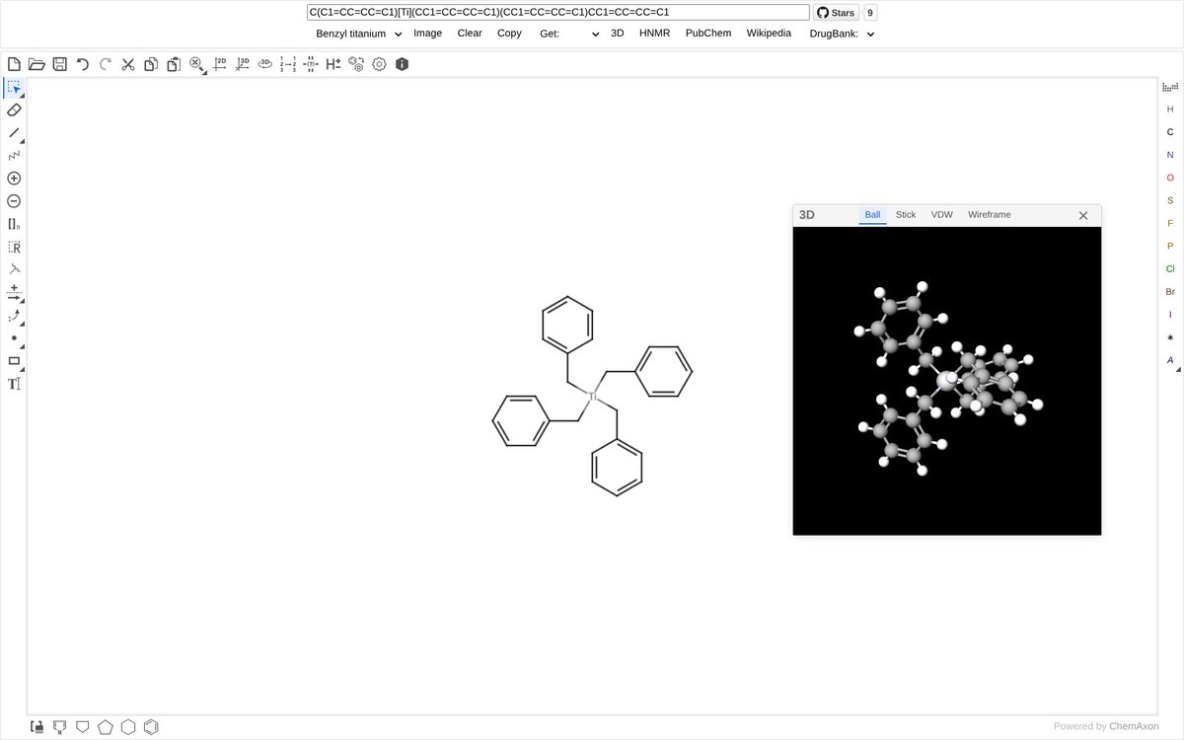The image size is (1184, 740).
Task: Show the About info icon
Action: coord(402,64)
